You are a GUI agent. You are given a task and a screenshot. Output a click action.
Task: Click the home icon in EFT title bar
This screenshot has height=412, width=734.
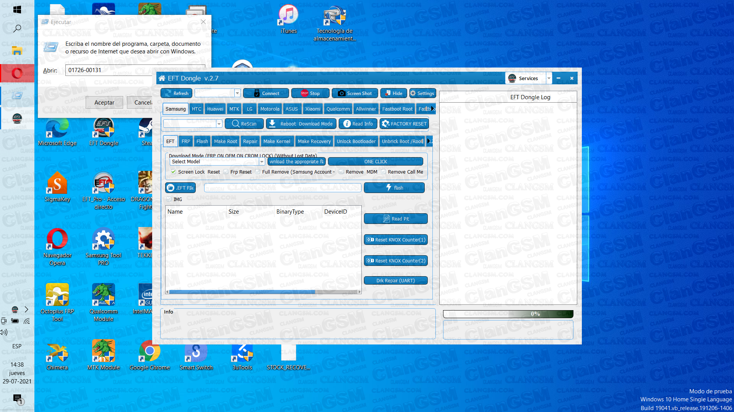162,78
